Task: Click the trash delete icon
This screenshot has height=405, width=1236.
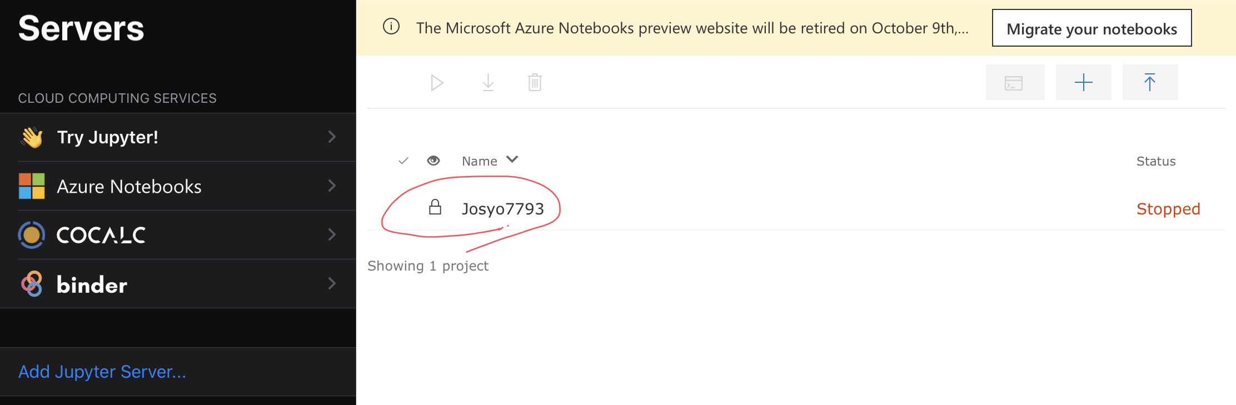Action: [535, 83]
